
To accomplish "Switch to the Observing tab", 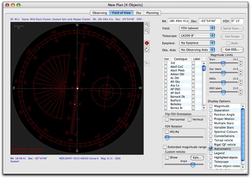I will pyautogui.click(x=100, y=13).
